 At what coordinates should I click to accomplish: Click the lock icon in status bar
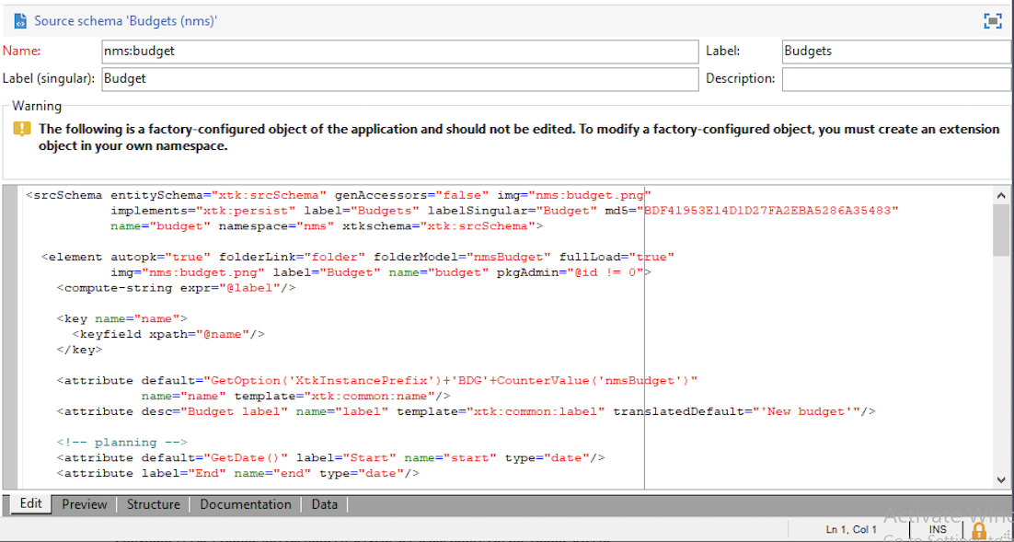tap(979, 530)
